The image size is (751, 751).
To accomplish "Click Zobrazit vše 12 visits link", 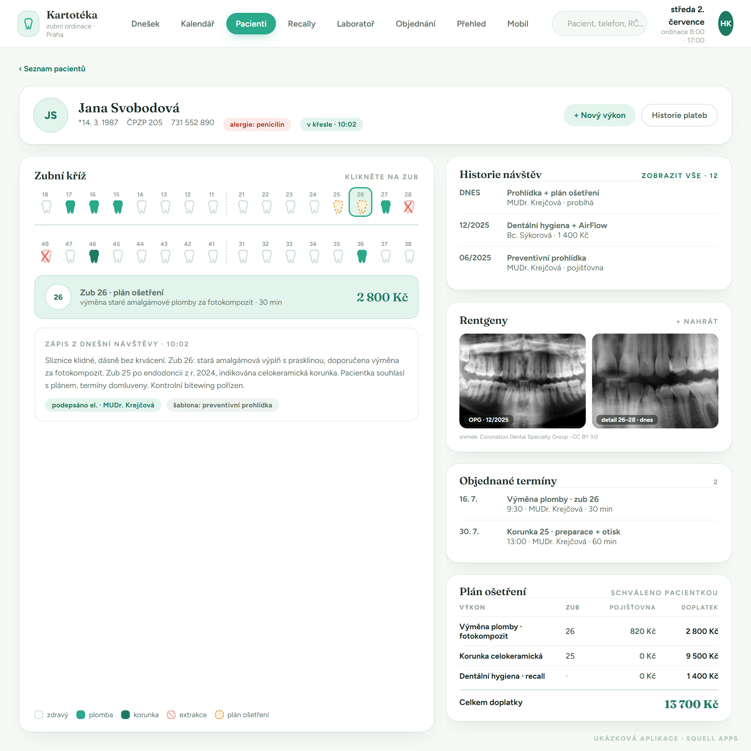I will pyautogui.click(x=679, y=176).
